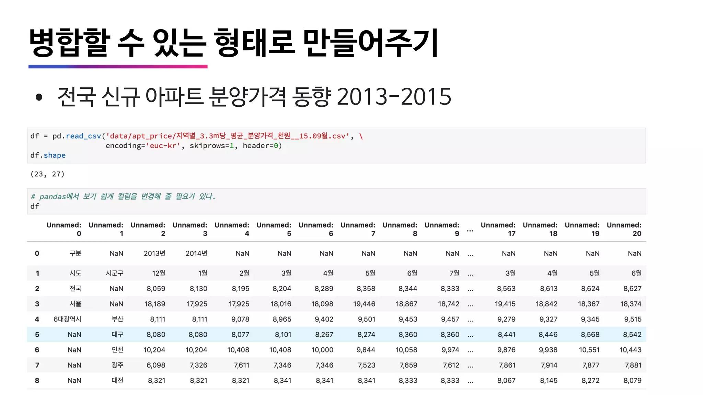703x395 pixels.
Task: Click column header Unnamed: 17
Action: [x=498, y=229]
